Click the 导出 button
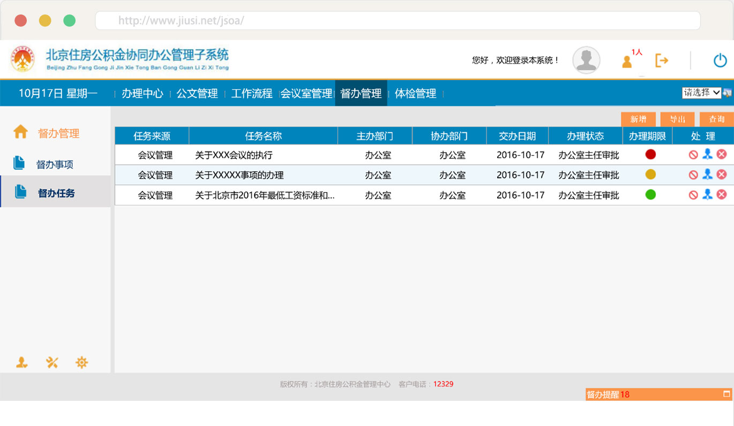This screenshot has width=734, height=426. click(677, 119)
